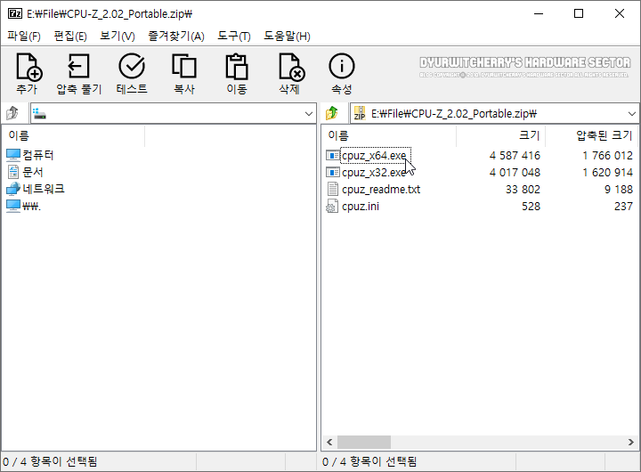Open the Tools (도구) menu
The width and height of the screenshot is (641, 472).
[234, 36]
